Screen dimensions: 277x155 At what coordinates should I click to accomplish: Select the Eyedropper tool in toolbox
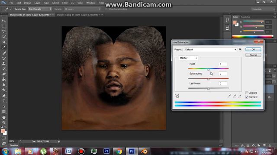4,47
